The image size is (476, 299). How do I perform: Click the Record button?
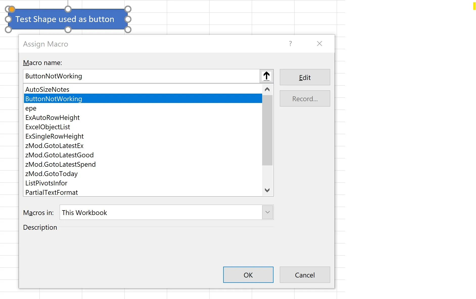[305, 99]
